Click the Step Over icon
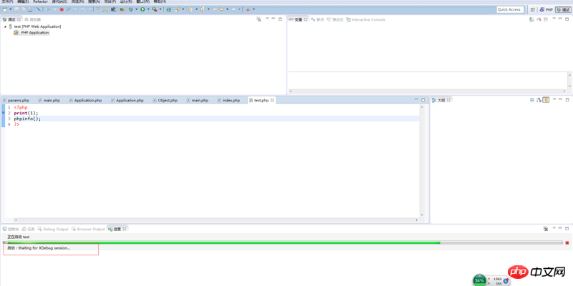The width and height of the screenshot is (573, 286). point(82,9)
